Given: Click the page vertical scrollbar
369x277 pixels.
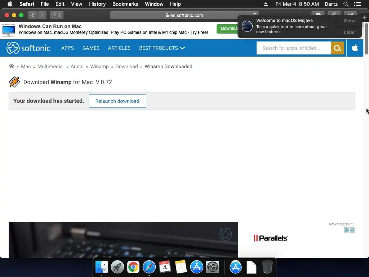Looking at the screenshot, I should (366, 39).
